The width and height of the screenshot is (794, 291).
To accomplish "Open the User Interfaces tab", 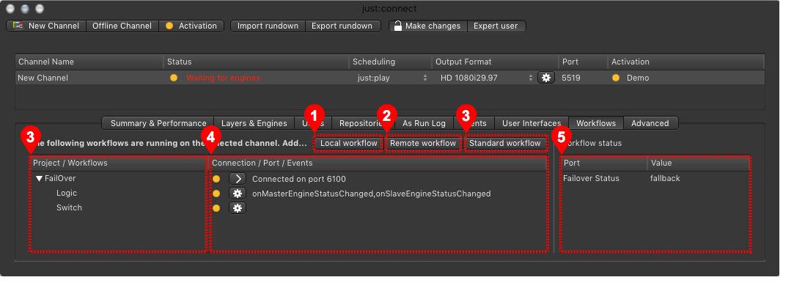I will pos(532,123).
